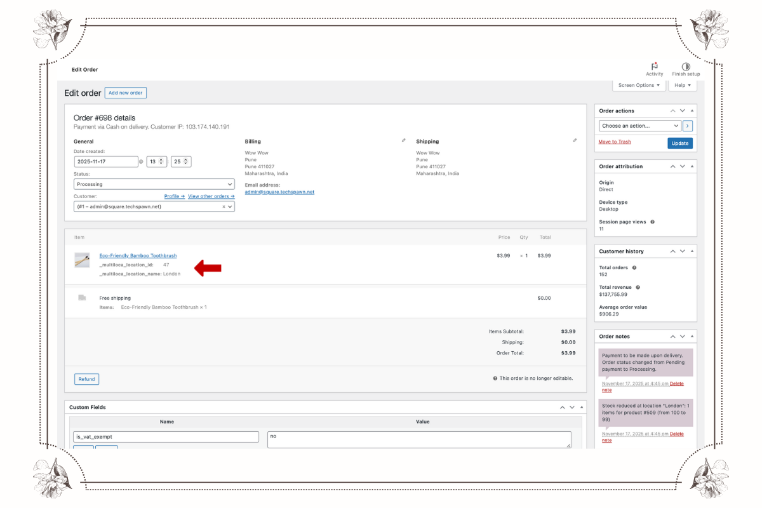762x508 pixels.
Task: Click the info icon beside 'no longer editable' notice
Action: tap(495, 378)
